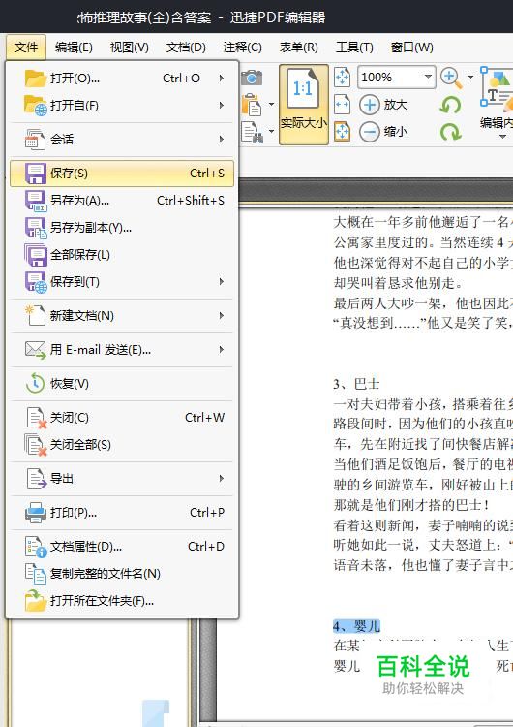Click the paste clipboard toolbar icon
The height and width of the screenshot is (727, 513).
coord(252,105)
